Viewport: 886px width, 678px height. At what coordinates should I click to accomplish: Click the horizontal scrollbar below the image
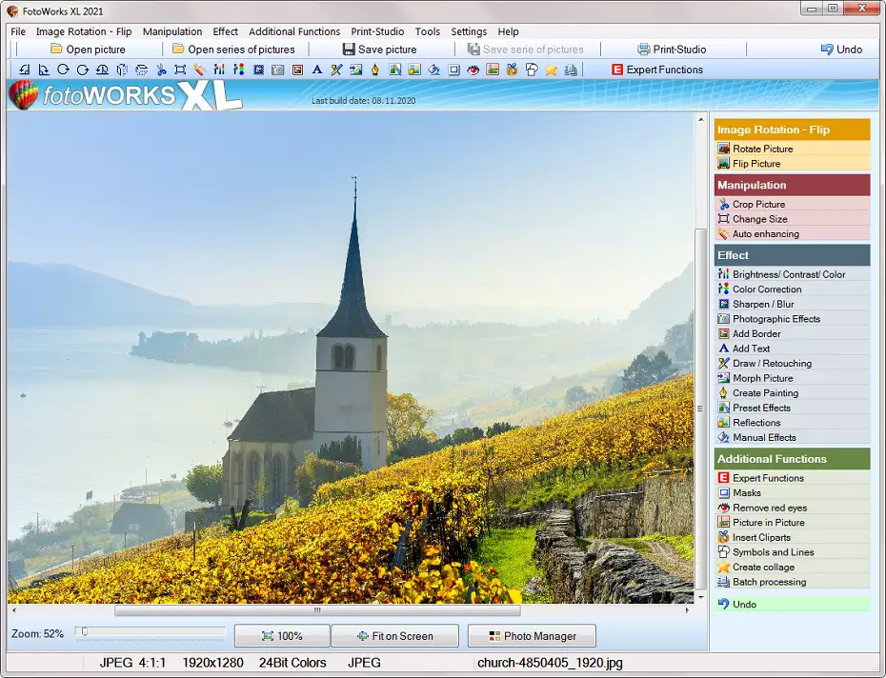317,610
